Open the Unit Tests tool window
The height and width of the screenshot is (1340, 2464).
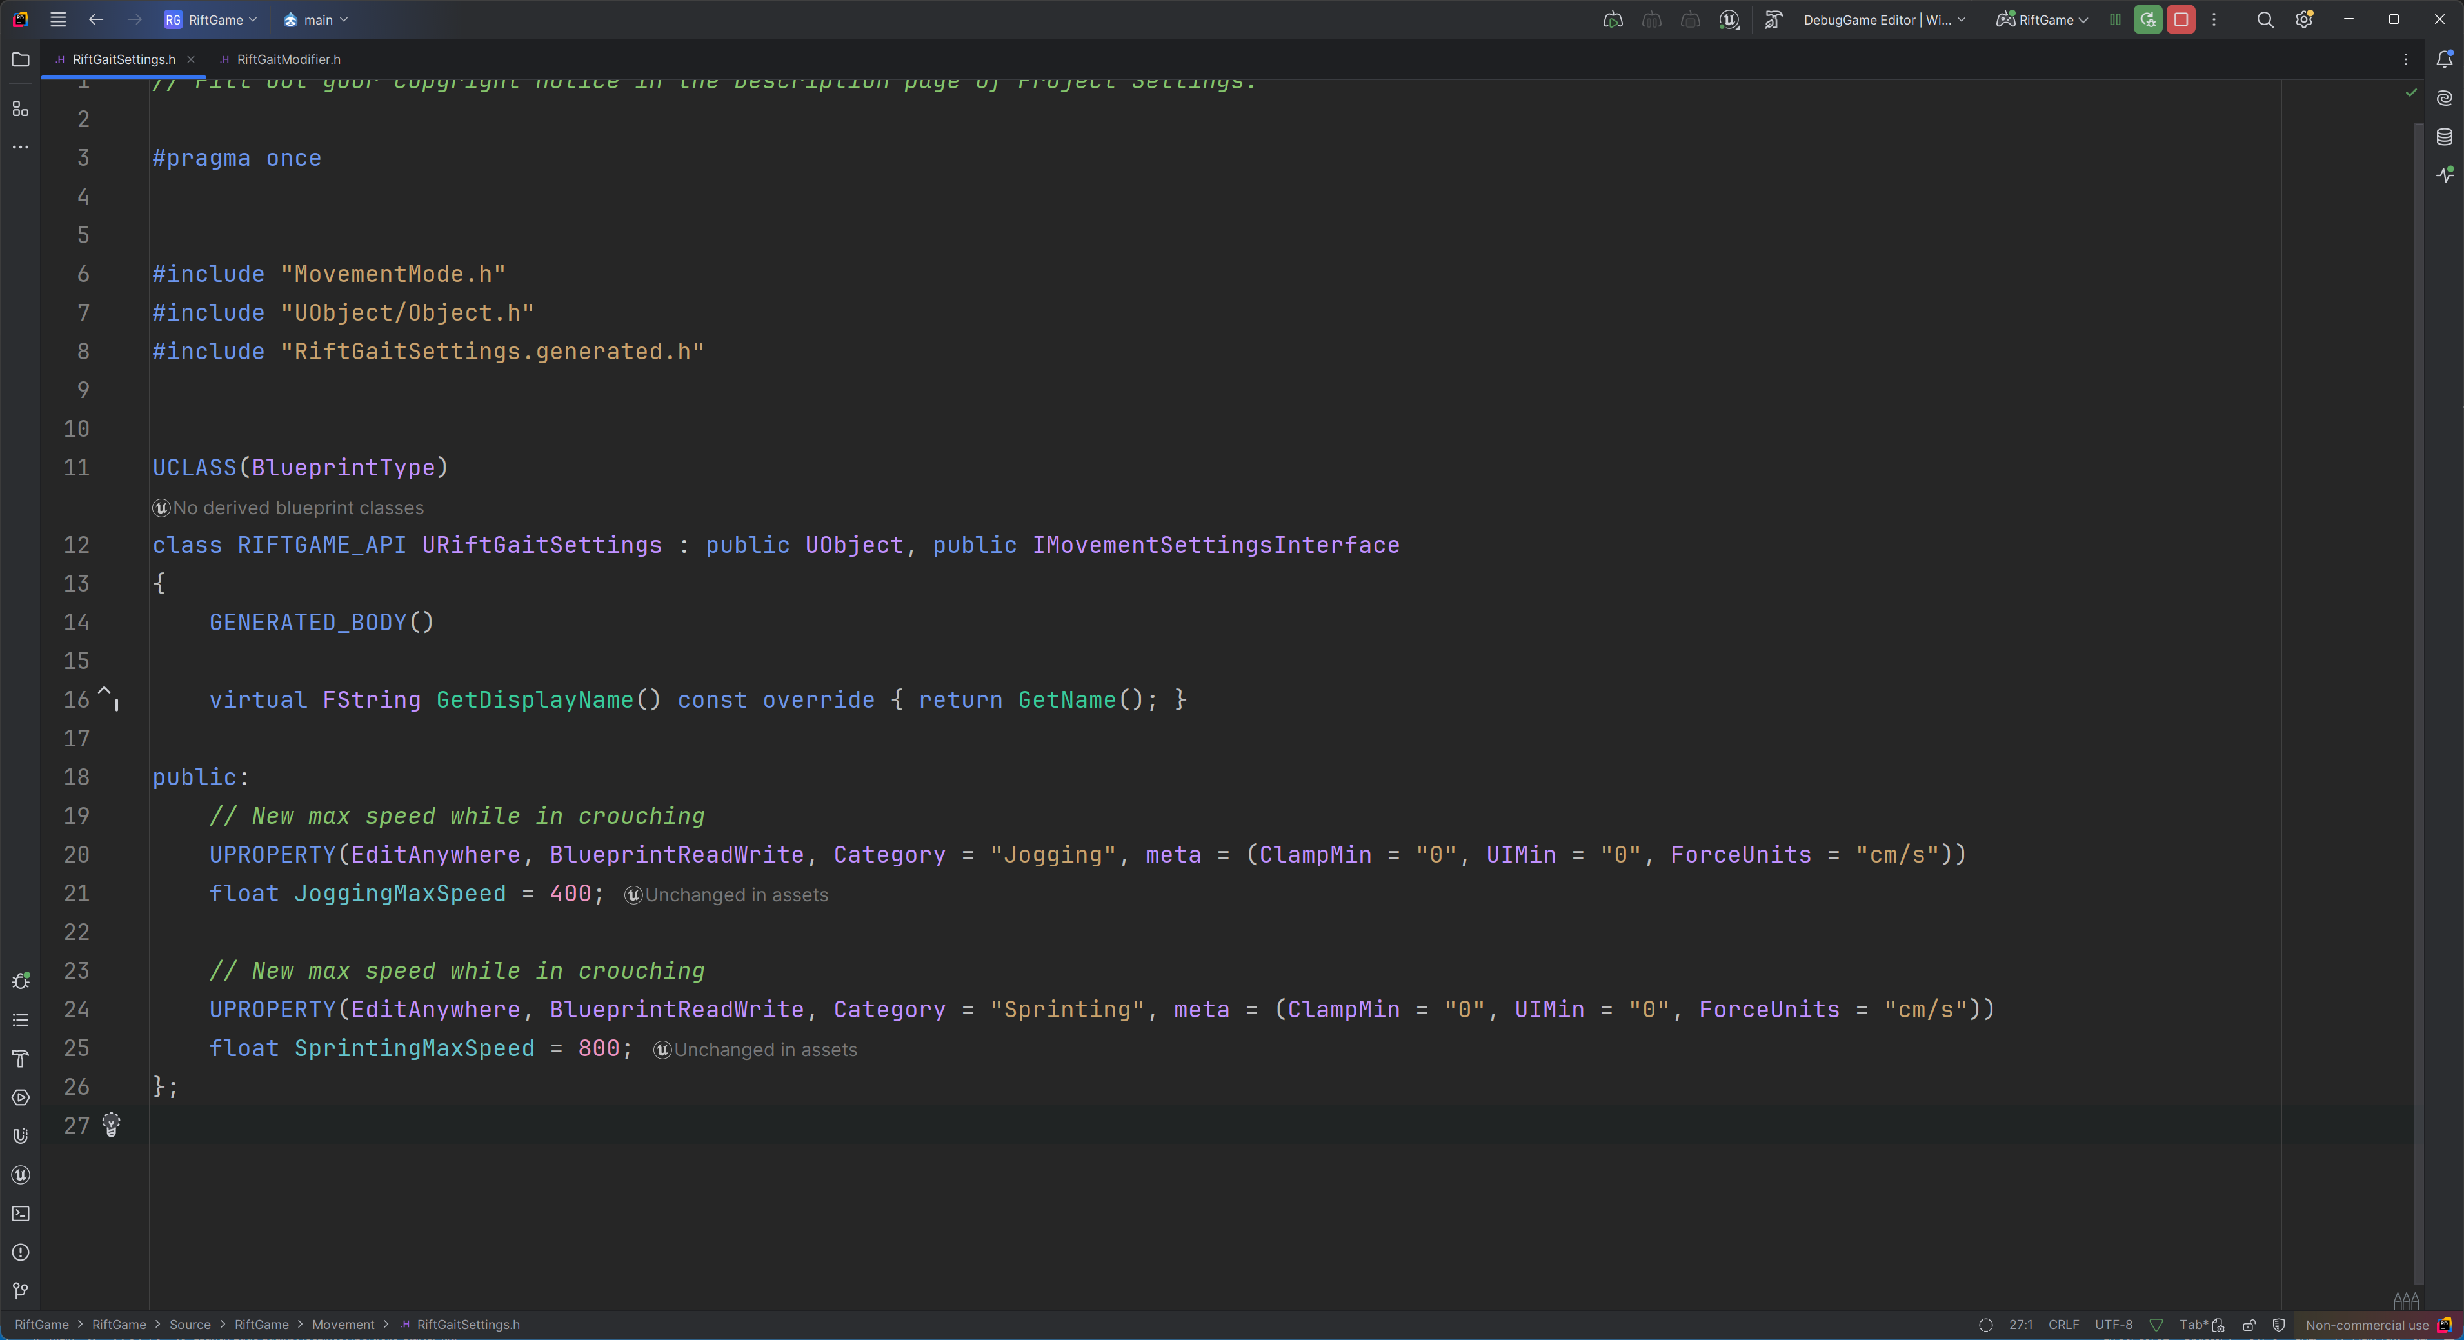[20, 1136]
